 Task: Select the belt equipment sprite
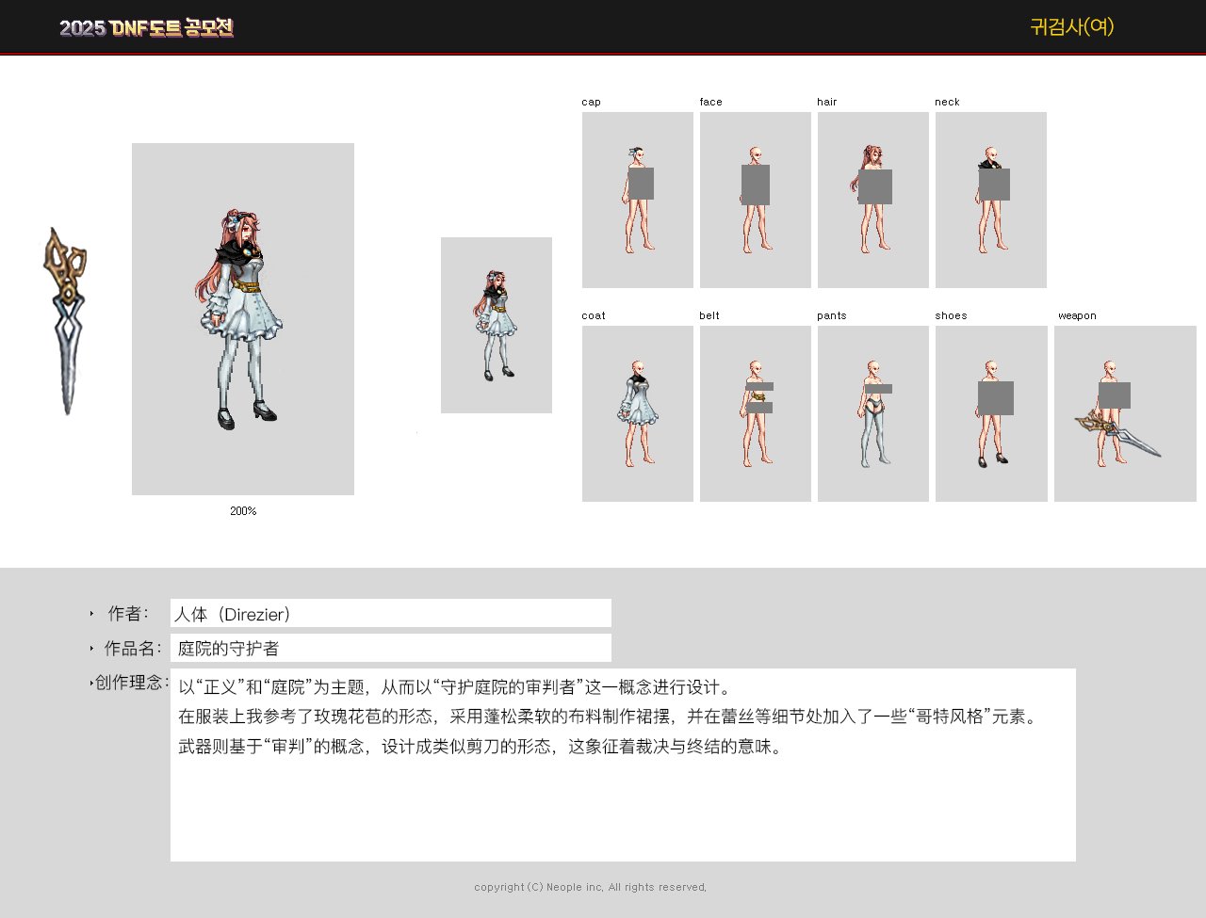coord(755,412)
